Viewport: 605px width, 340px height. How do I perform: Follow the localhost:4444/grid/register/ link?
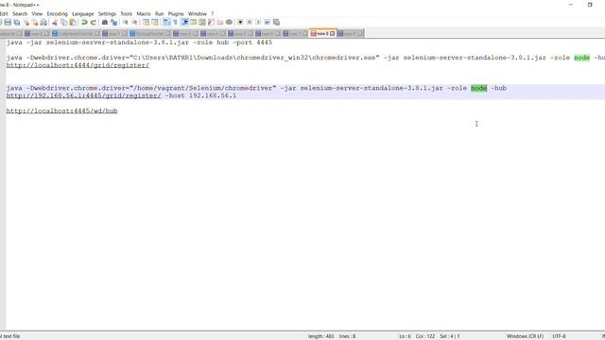tap(78, 65)
